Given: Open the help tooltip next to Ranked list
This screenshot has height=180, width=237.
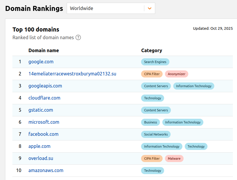Looking at the screenshot, I should click(x=78, y=37).
